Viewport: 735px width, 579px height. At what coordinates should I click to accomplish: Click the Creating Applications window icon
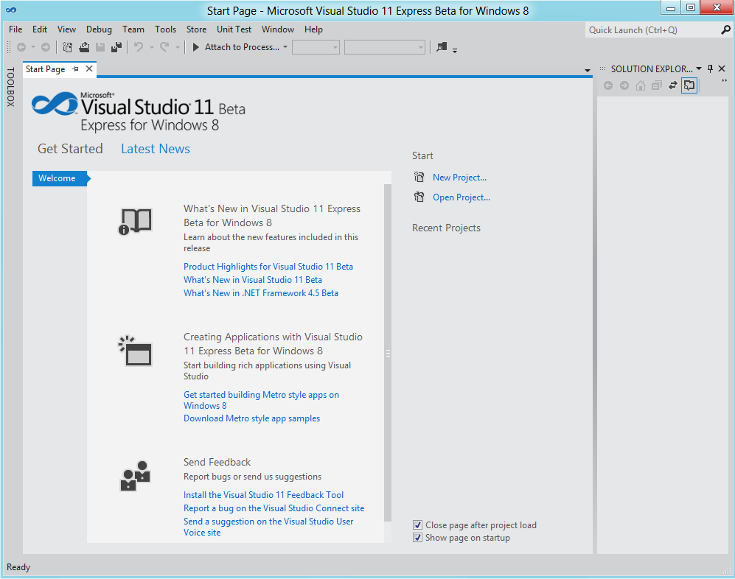point(135,351)
